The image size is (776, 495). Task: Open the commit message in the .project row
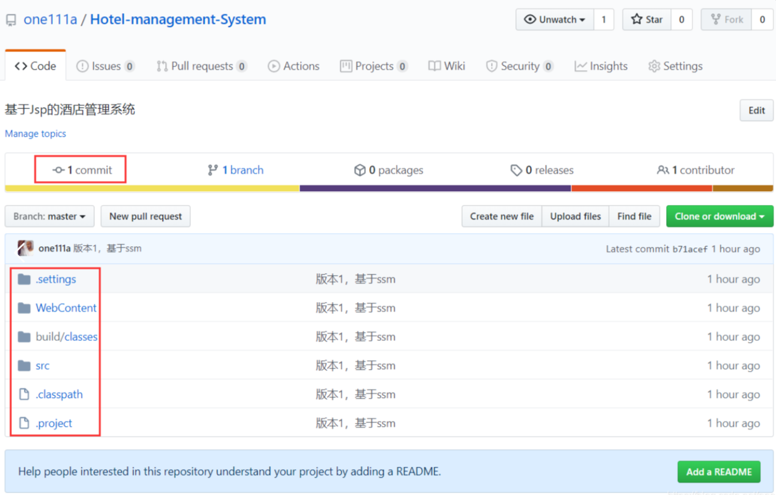pos(356,423)
